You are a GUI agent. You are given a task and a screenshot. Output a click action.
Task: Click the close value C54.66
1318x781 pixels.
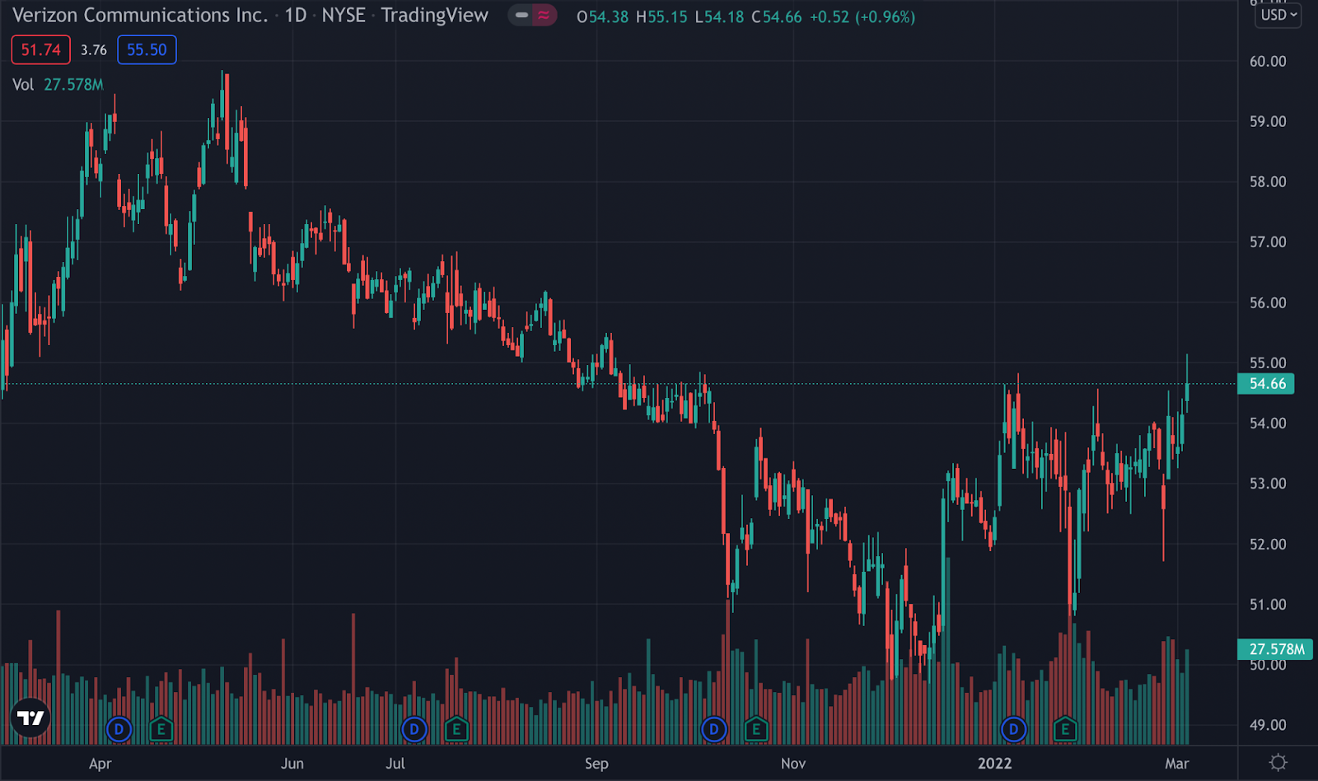[x=777, y=16]
